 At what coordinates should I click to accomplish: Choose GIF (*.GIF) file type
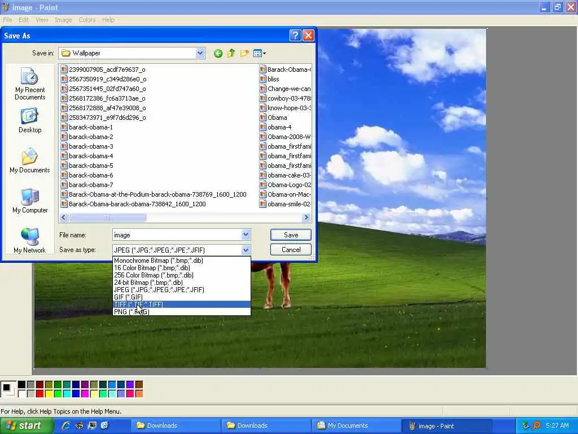pyautogui.click(x=181, y=297)
